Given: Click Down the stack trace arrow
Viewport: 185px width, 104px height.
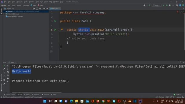Looking at the screenshot, I should [8, 69].
